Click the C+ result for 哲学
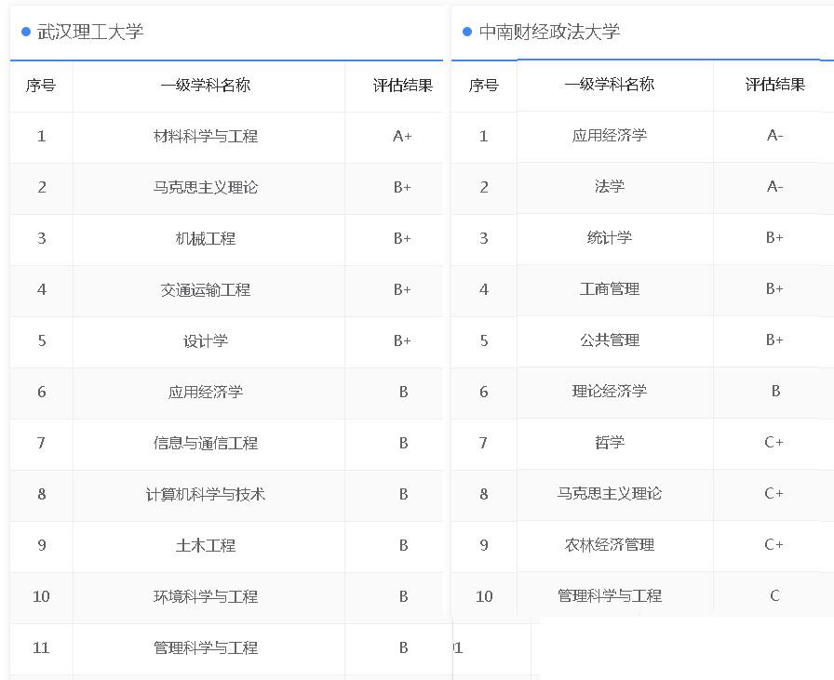The width and height of the screenshot is (834, 680). pyautogui.click(x=773, y=442)
